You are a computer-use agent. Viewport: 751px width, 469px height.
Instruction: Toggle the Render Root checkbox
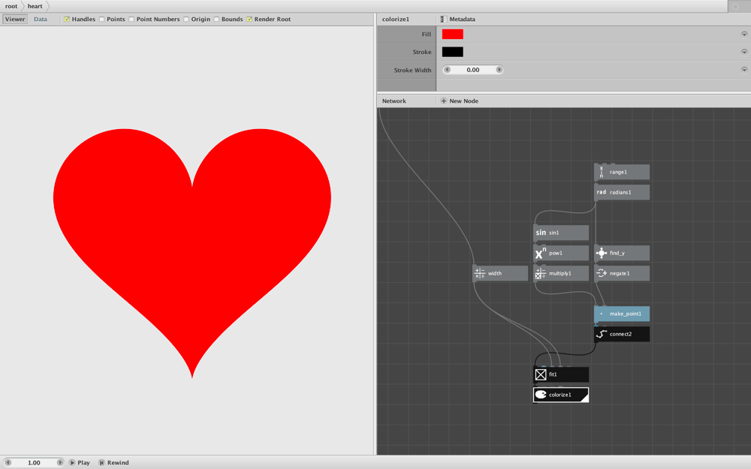249,20
